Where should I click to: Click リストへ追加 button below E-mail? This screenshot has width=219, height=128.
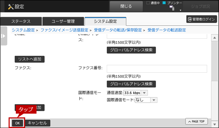pyautogui.click(x=30, y=59)
